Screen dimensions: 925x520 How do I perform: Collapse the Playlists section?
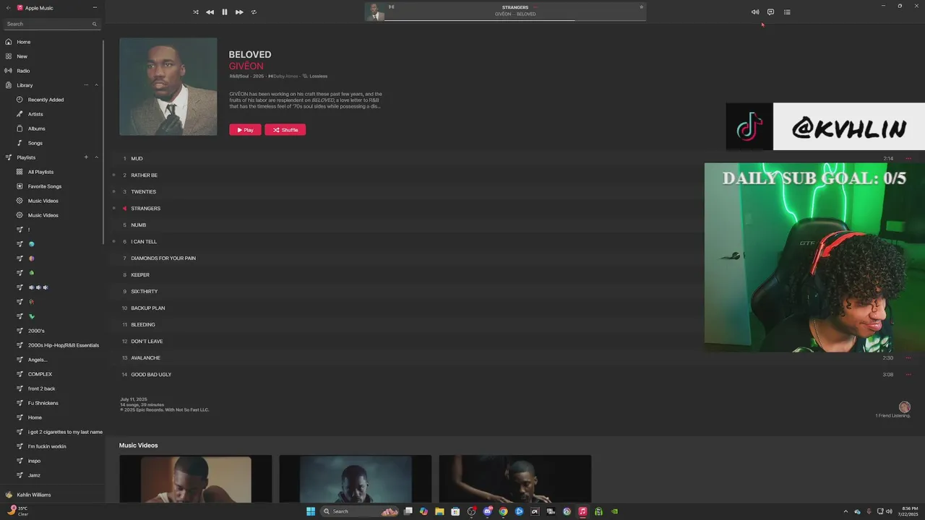click(96, 157)
